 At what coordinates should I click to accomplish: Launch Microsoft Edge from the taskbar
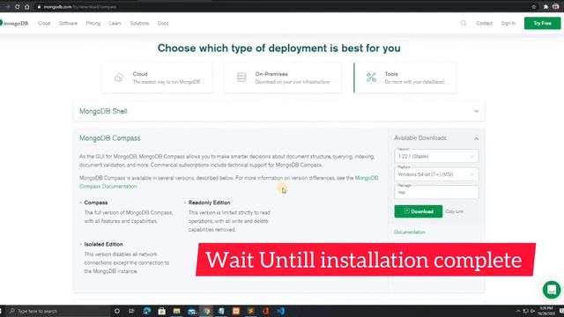click(147, 311)
